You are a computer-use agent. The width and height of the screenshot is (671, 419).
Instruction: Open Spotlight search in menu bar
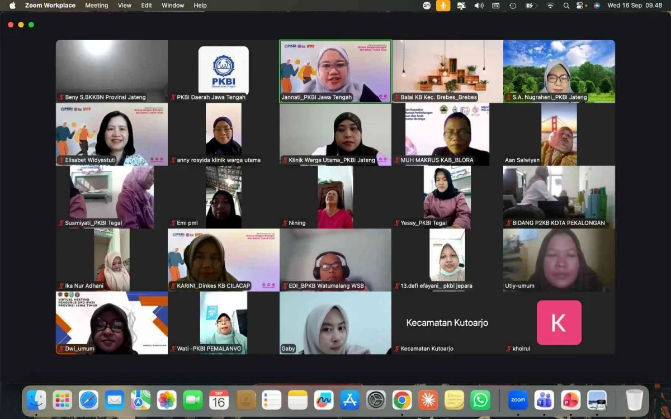coord(566,6)
